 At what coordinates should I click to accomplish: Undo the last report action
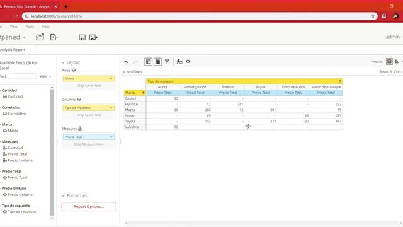coord(126,62)
